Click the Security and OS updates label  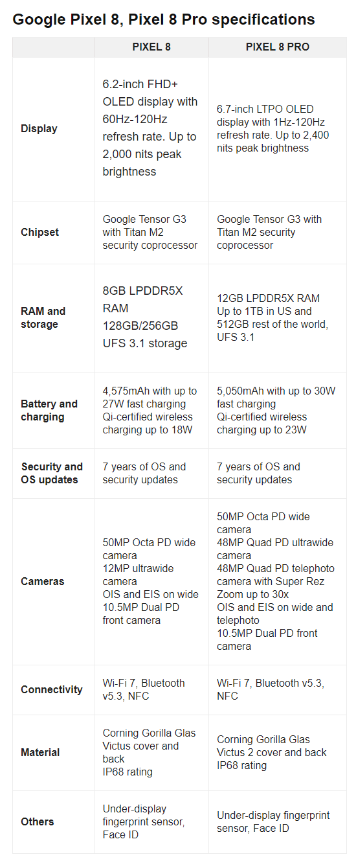[x=52, y=473]
